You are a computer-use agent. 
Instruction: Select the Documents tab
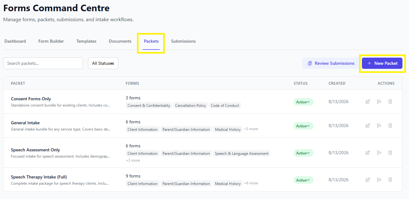point(120,41)
